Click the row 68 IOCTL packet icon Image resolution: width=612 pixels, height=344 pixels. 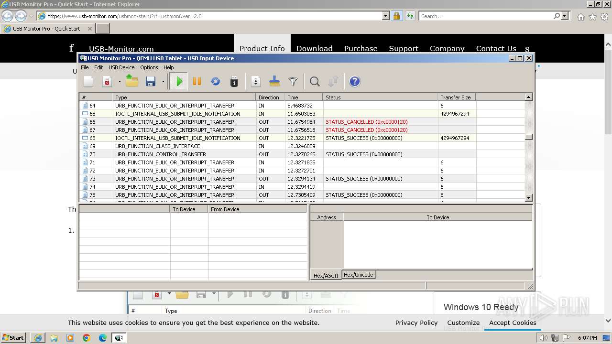85,138
